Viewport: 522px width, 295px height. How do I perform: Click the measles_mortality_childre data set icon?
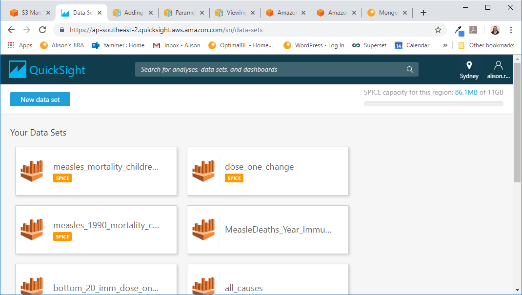tap(32, 171)
